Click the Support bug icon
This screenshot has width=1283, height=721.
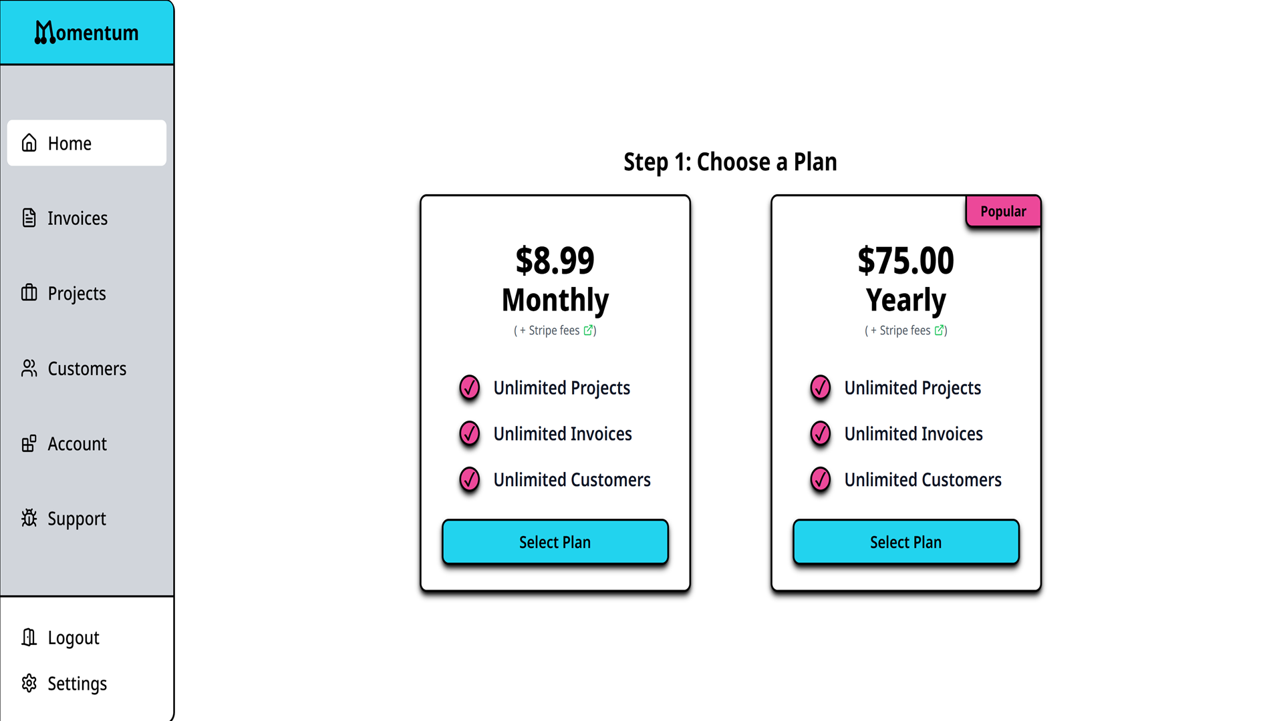click(29, 518)
